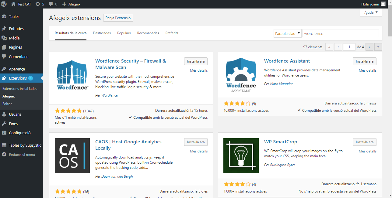This screenshot has width=392, height=198.
Task: Click the Wordfence Security plugin logo
Action: [72, 75]
